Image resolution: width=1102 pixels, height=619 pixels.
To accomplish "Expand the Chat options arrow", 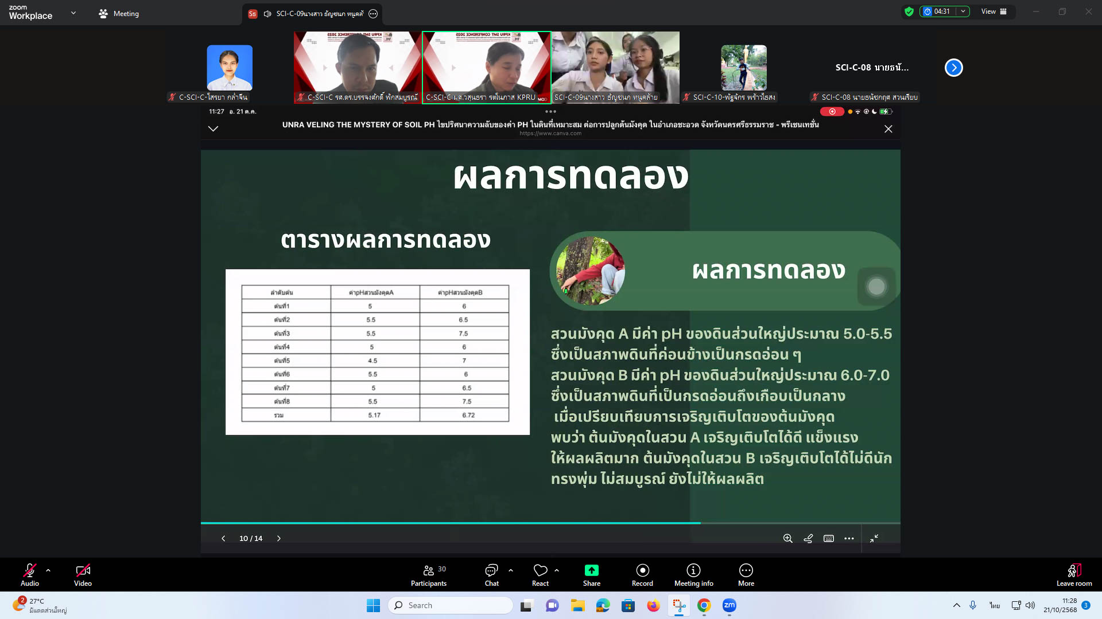I will click(x=511, y=570).
